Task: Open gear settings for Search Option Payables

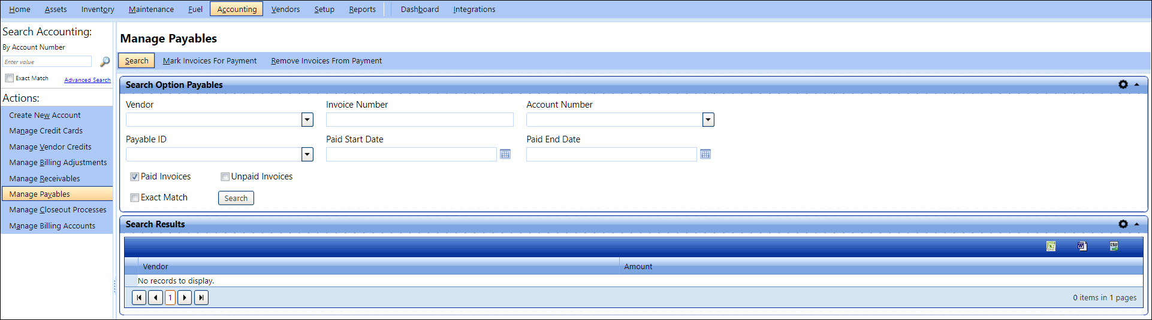Action: pos(1123,85)
